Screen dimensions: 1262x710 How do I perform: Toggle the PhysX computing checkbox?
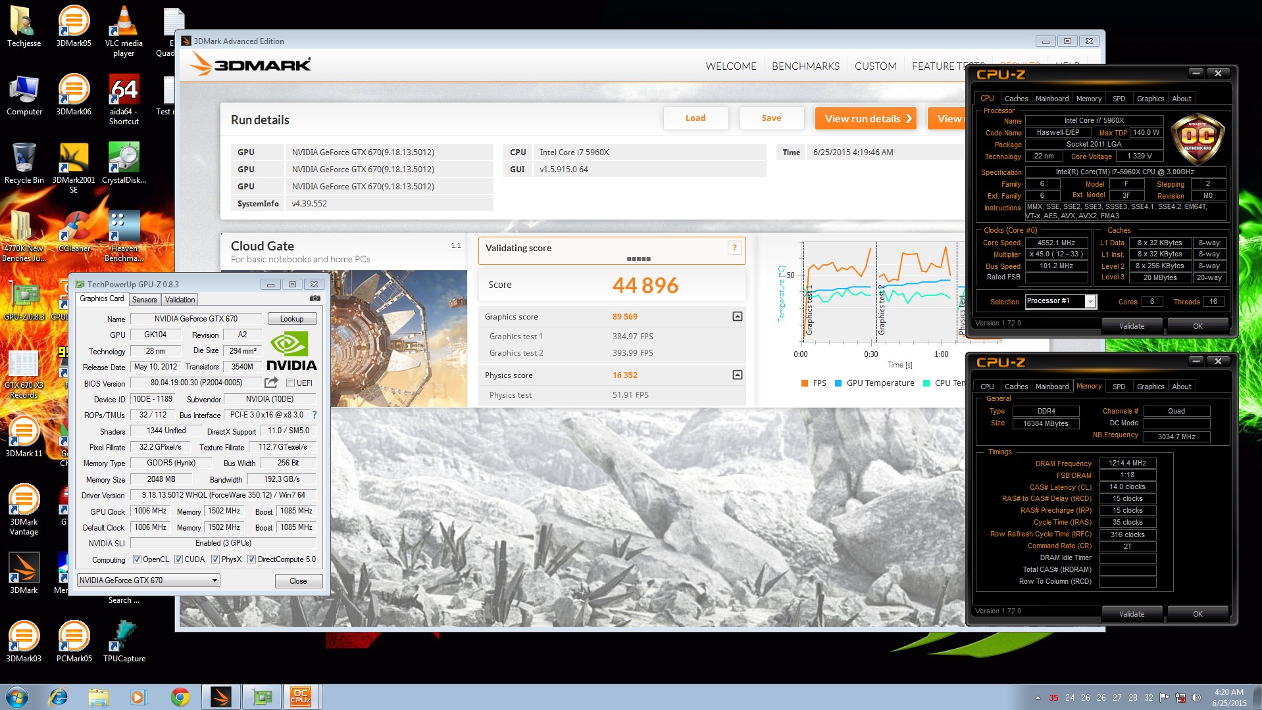[x=215, y=559]
